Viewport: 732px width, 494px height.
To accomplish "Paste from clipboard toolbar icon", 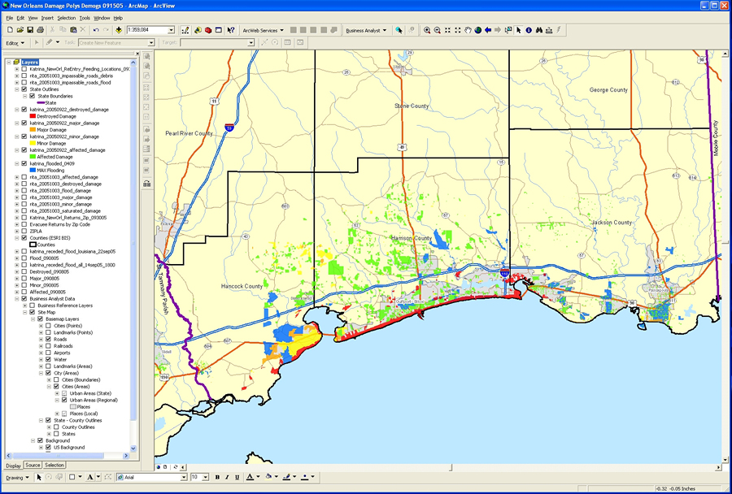I will 73,30.
